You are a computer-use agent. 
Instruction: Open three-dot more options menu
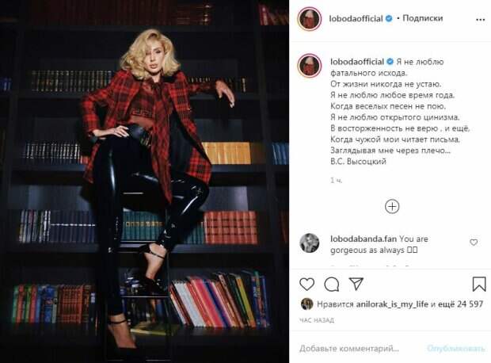(481, 20)
